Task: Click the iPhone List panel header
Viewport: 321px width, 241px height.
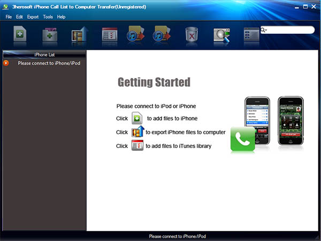Action: 44,55
